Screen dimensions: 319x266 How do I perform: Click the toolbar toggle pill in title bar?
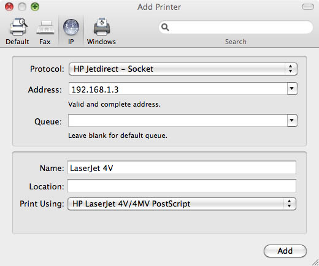308,7
